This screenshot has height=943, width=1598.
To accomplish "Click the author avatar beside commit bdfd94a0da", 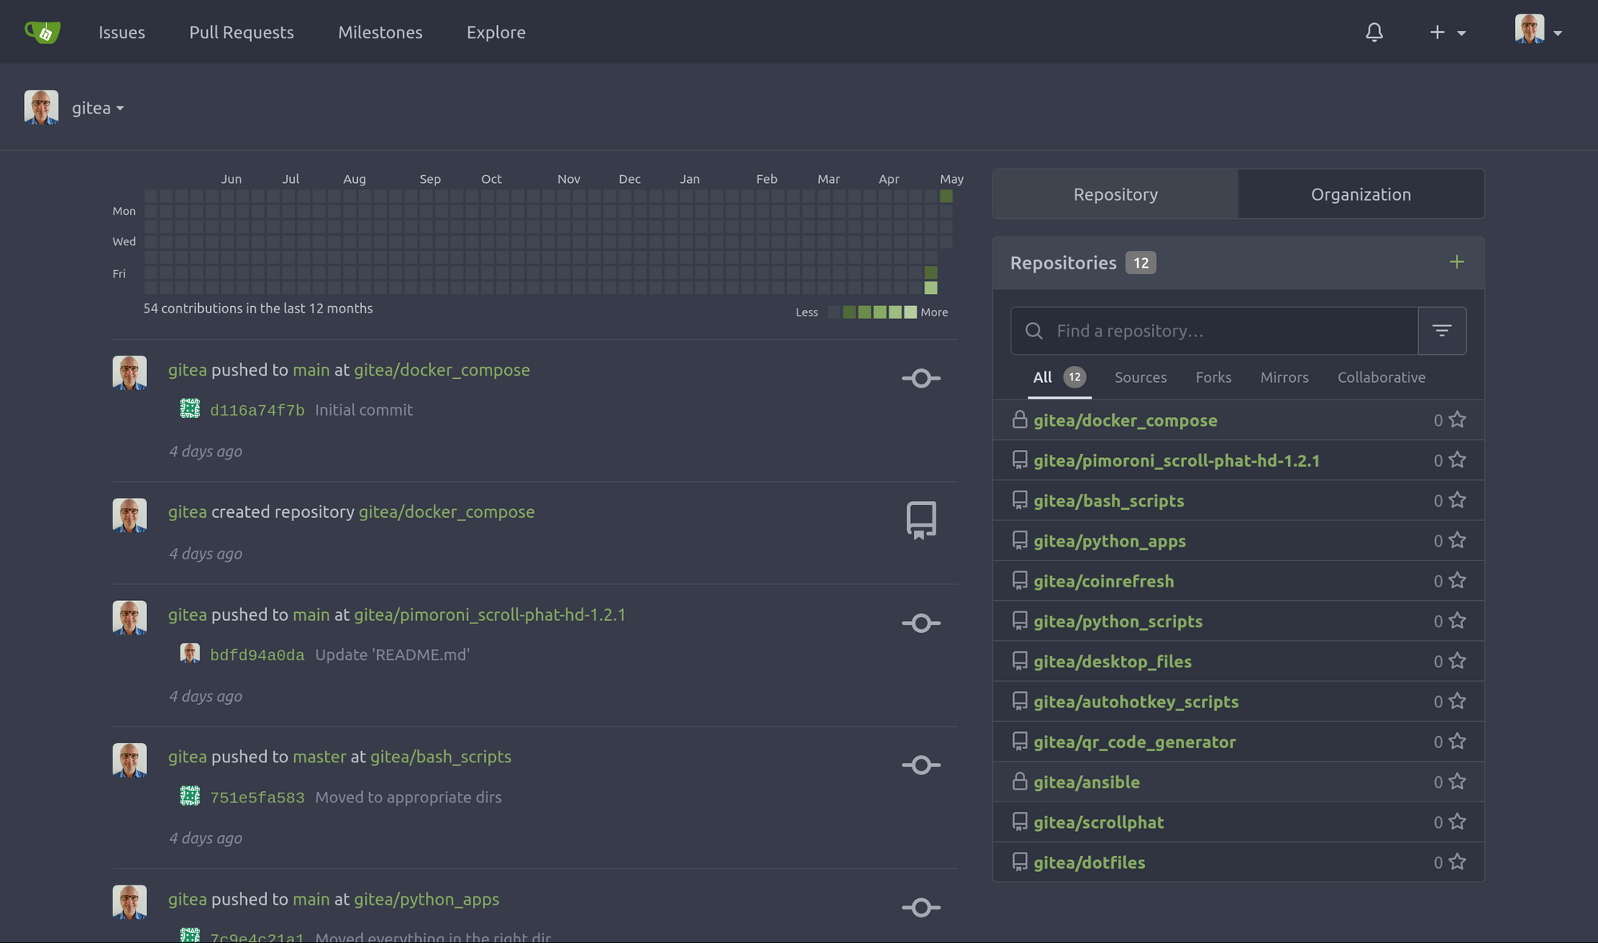I will click(190, 654).
